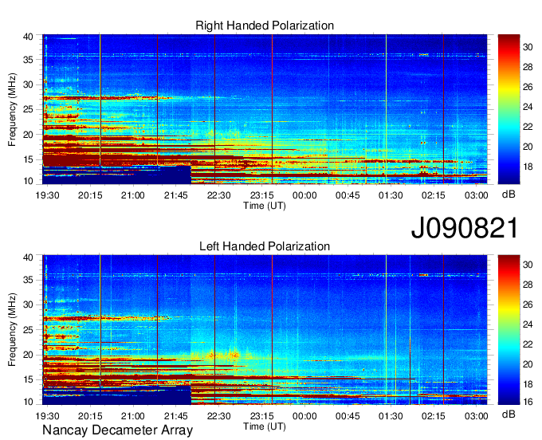Click the 19:30 time tick under Left Handed plot

[47, 416]
